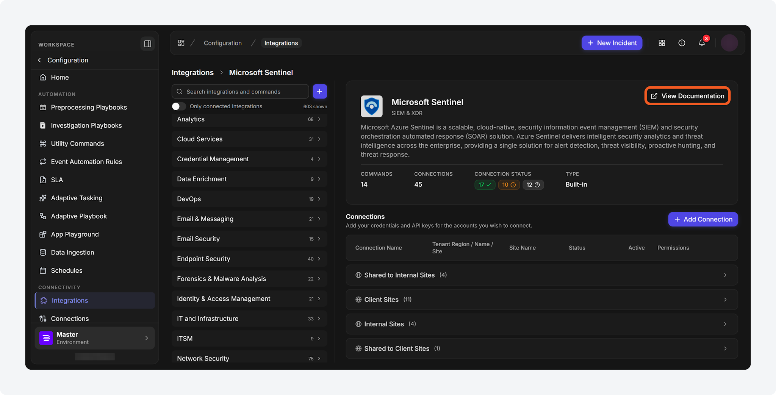Click the plus icon next to search
Image resolution: width=776 pixels, height=395 pixels.
pos(320,91)
